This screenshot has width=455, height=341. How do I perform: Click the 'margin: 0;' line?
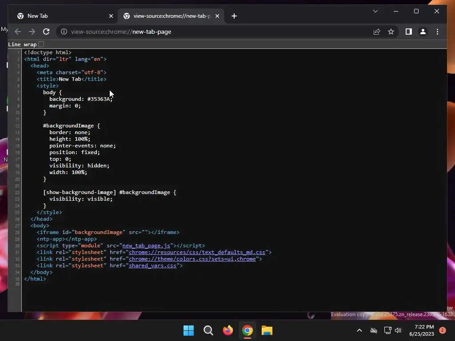tap(65, 106)
